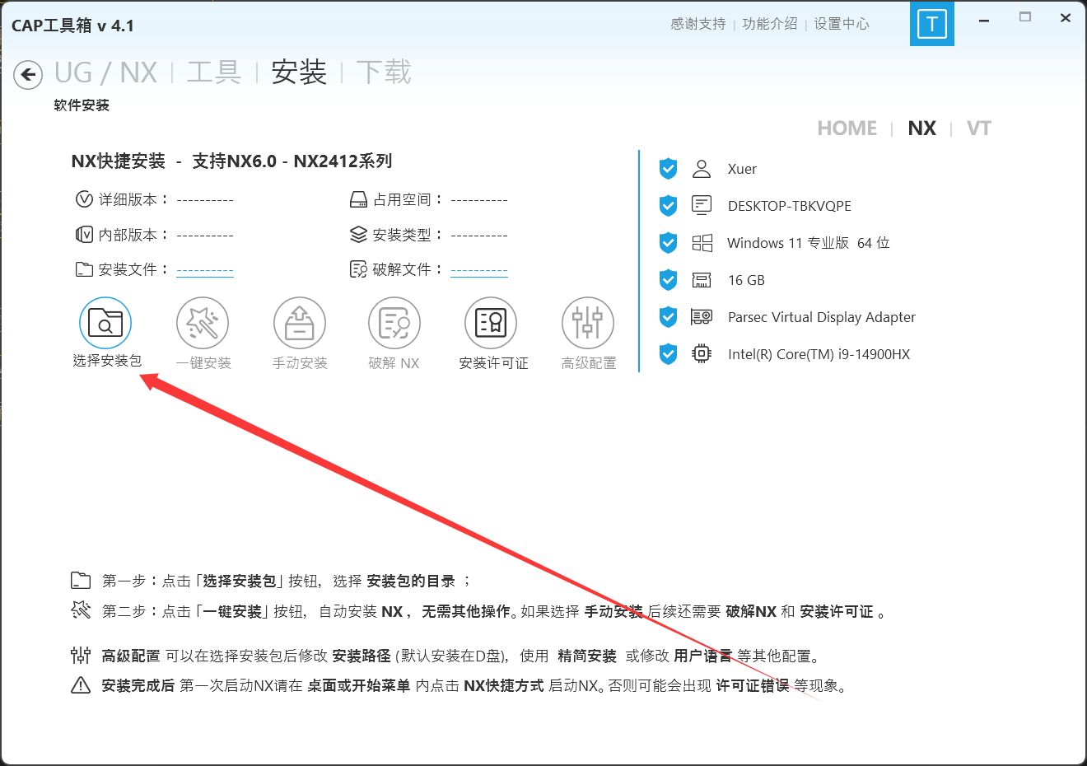Screen dimensions: 1087x766
Task: Switch to the 下载 tab
Action: point(384,72)
